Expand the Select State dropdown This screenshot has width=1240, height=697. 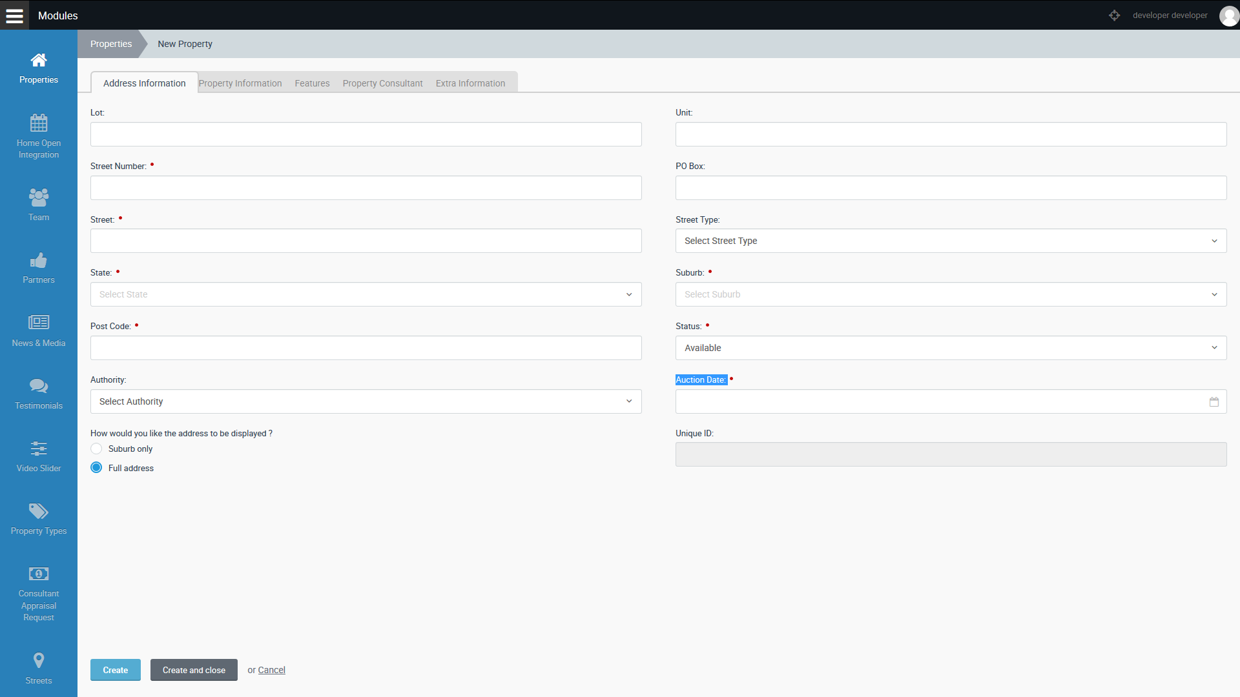coord(366,294)
